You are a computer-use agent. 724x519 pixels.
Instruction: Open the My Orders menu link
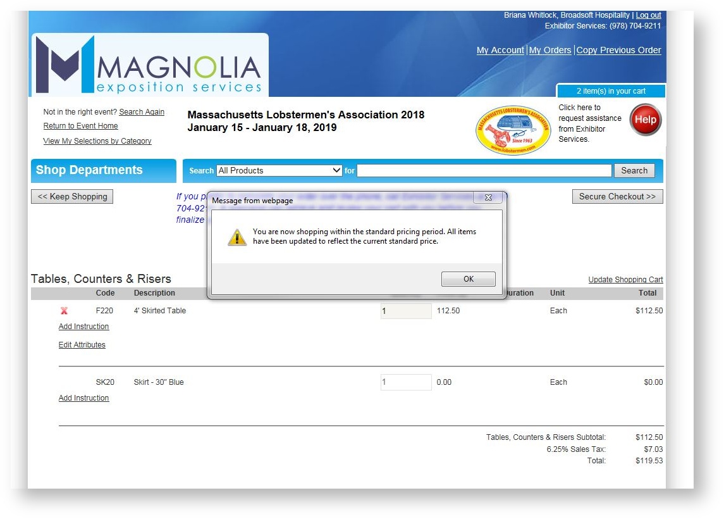coord(549,50)
